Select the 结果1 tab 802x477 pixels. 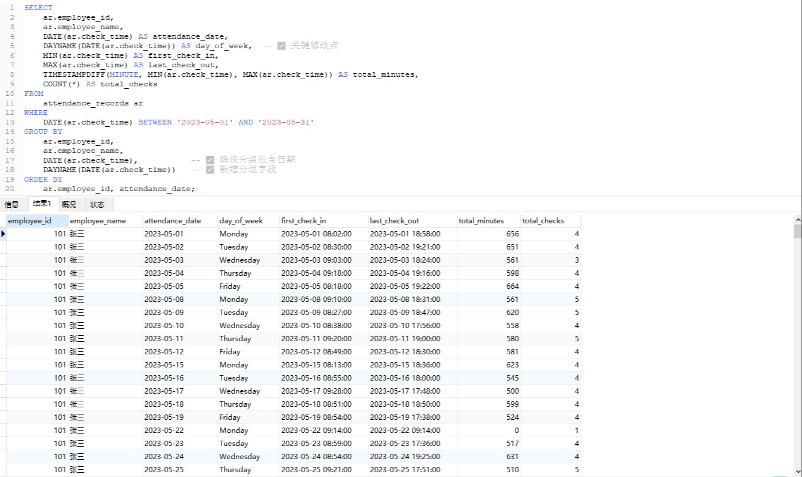pyautogui.click(x=42, y=204)
